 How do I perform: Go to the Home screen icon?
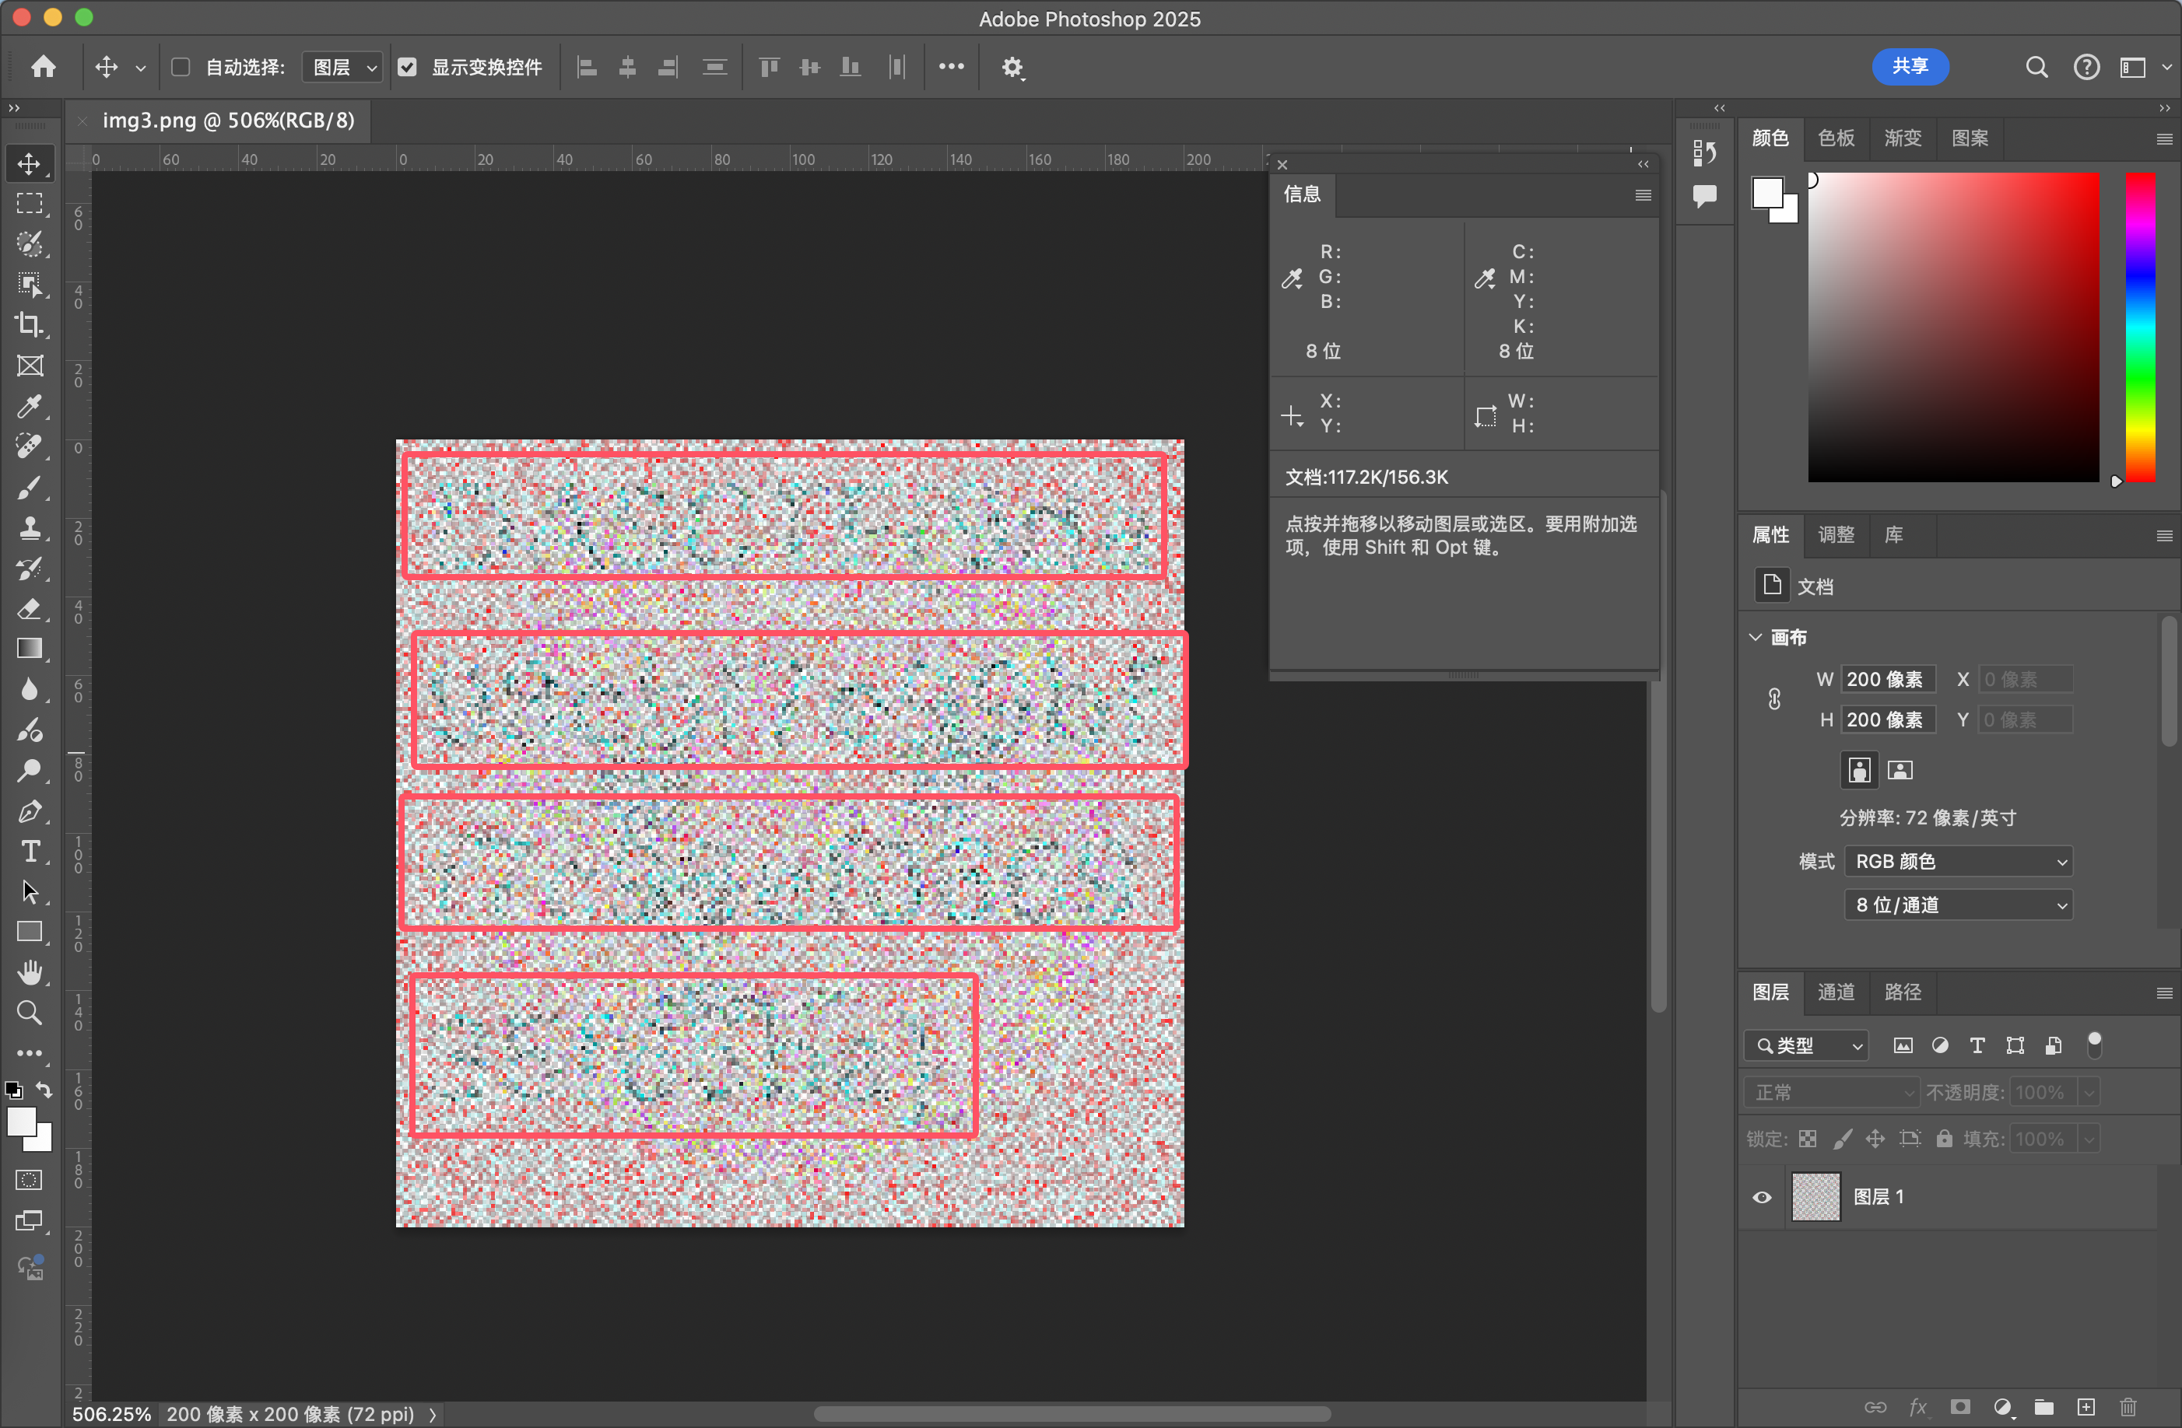(43, 67)
